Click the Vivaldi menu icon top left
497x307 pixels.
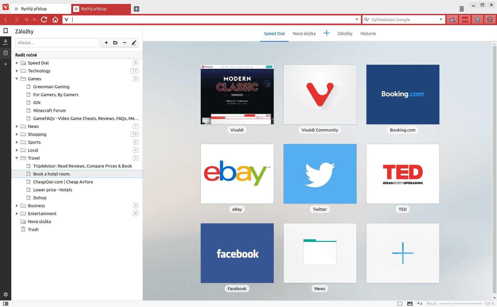tap(5, 7)
